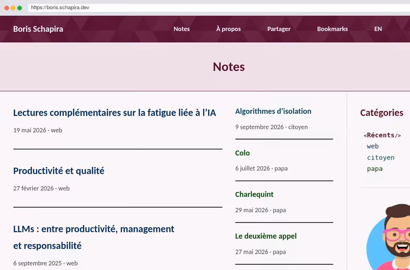Viewport: 410px width, 270px height.
Task: Click the 6 septembre 2025 · web text
Action: point(46,263)
